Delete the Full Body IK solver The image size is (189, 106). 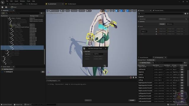tap(43, 72)
